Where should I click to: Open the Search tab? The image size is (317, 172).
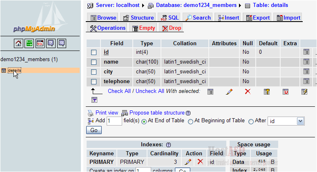(x=198, y=18)
